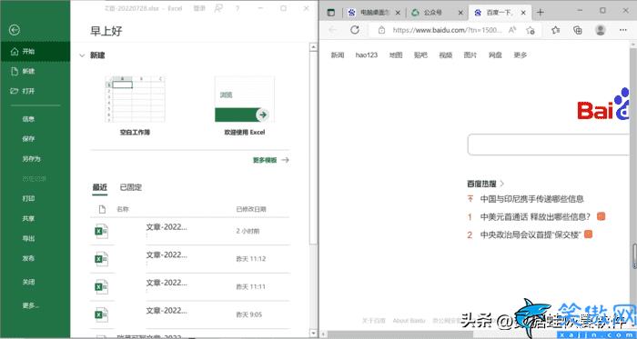
Task: Click the arrow on 欢迎使用 Excel template
Action: coord(263,115)
